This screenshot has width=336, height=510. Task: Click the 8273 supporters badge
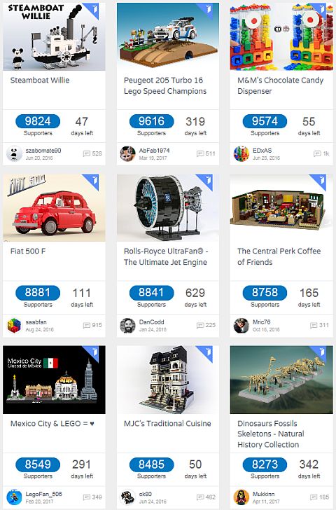point(265,464)
